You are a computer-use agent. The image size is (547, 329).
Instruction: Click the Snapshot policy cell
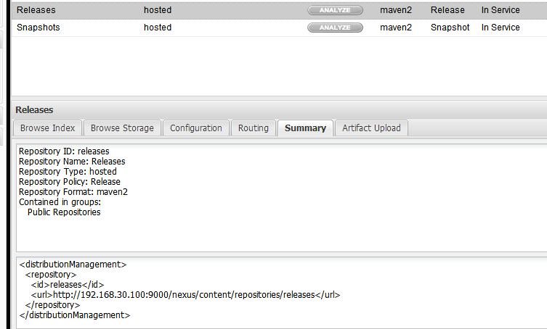450,28
